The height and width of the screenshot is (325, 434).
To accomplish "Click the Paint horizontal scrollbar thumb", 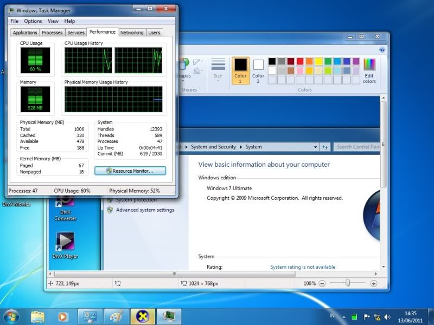I will 175,274.
